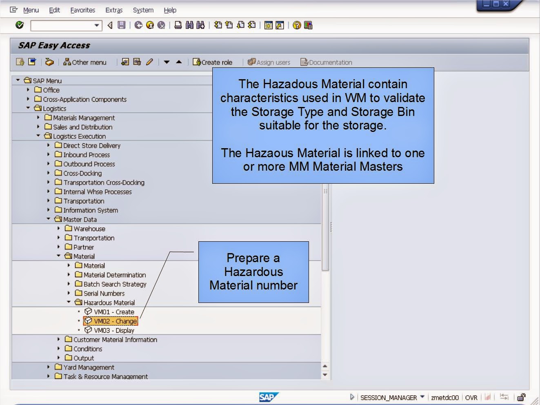540x405 pixels.
Task: Open the Favorites menu
Action: 82,10
